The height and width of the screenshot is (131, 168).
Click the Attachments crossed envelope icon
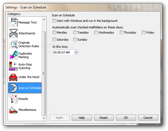click(13, 33)
